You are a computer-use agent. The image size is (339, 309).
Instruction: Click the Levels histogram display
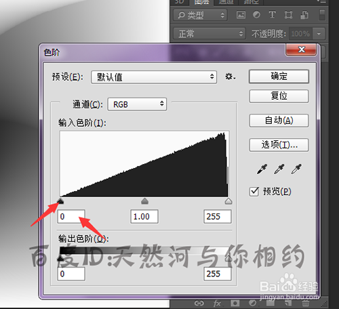tap(144, 164)
